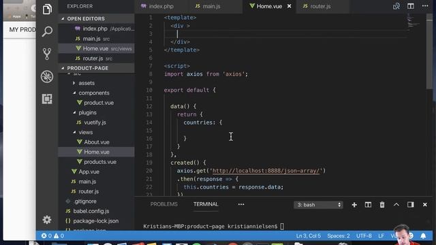Open notifications bell in status bar
This screenshot has height=245, width=436.
pos(423,236)
